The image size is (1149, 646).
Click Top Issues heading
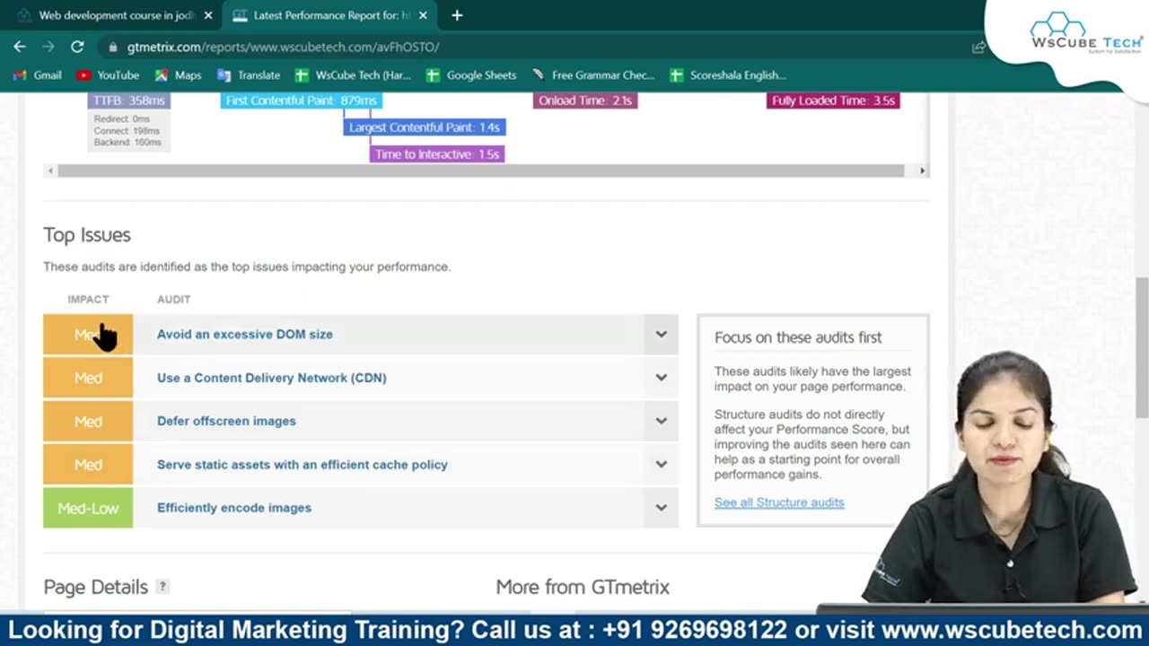(x=87, y=235)
